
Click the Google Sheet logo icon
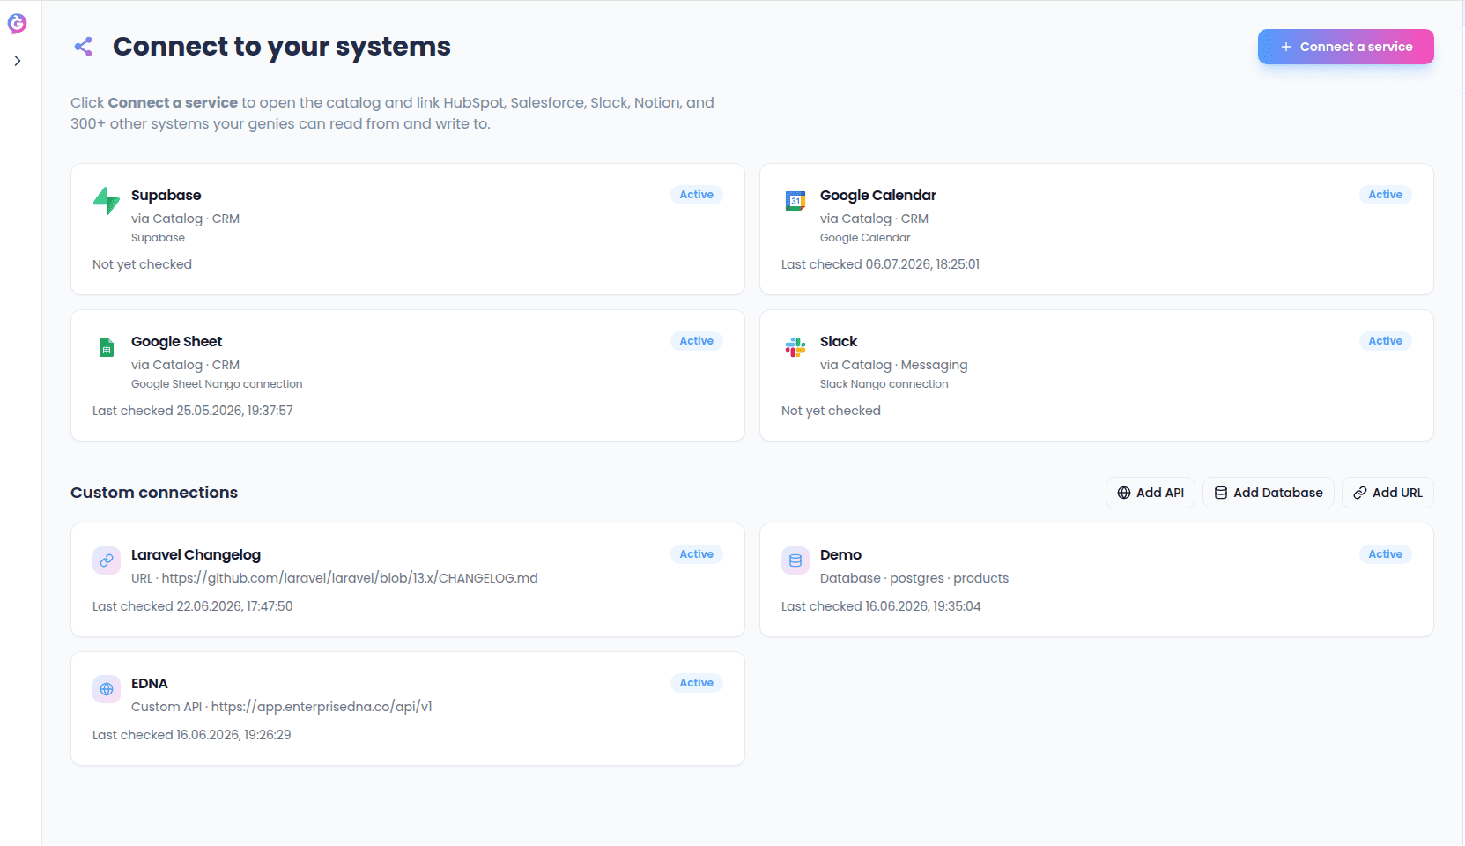pos(107,347)
